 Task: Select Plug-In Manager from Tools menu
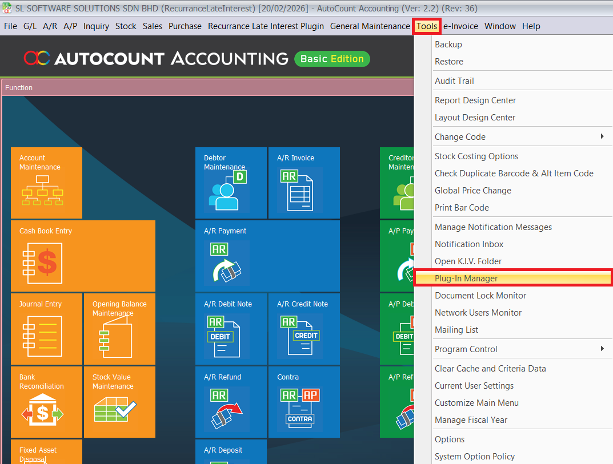pyautogui.click(x=466, y=279)
